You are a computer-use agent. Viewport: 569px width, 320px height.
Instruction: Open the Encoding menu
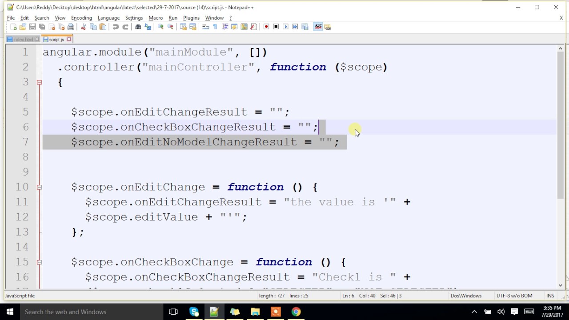[81, 18]
